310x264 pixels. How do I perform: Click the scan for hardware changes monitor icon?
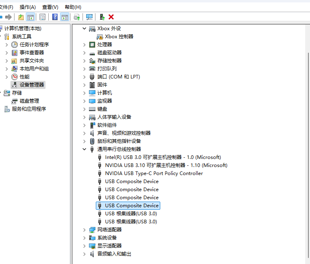tap(89, 17)
